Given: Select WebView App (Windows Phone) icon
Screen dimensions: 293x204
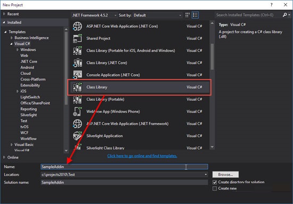Looking at the screenshot, I should [77, 112].
